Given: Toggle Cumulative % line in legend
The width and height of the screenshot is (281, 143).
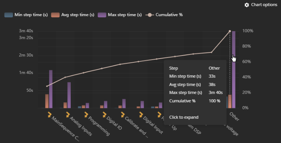Looking at the screenshot, I should point(164,15).
